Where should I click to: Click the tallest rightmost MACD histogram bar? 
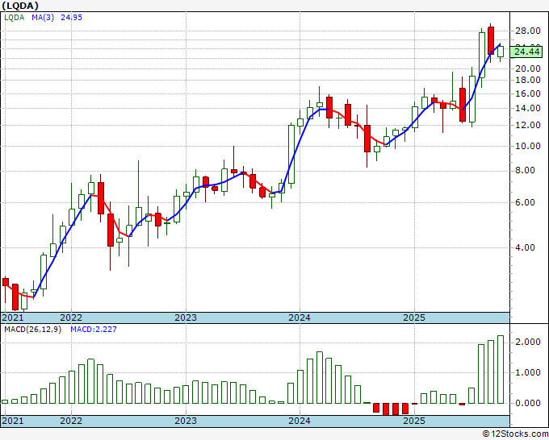point(501,369)
